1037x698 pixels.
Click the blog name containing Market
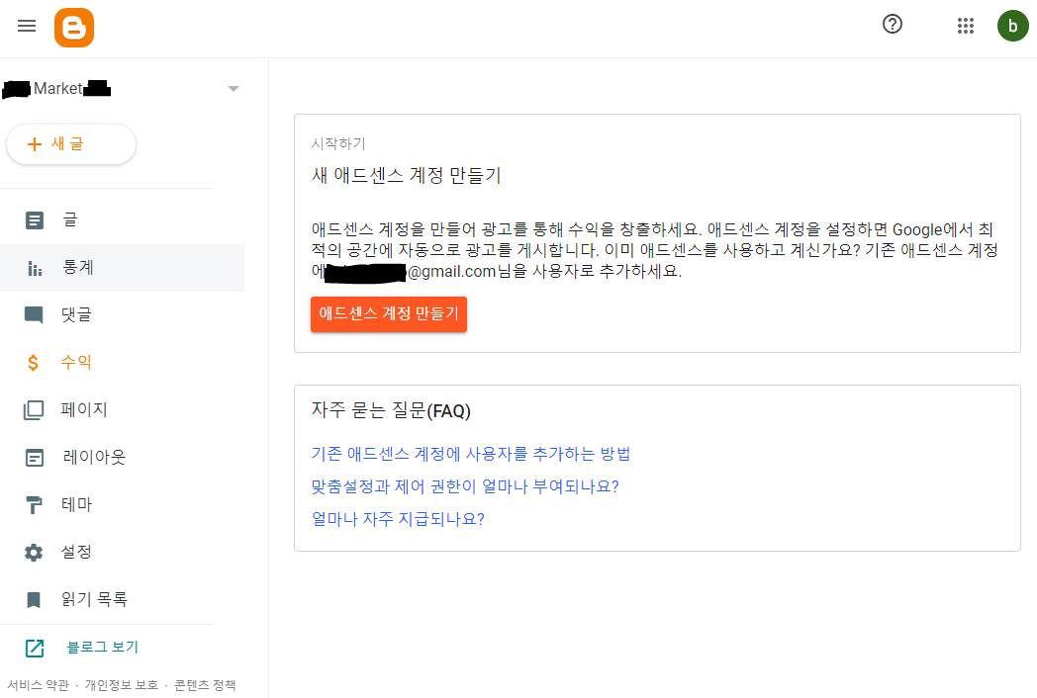(x=56, y=89)
